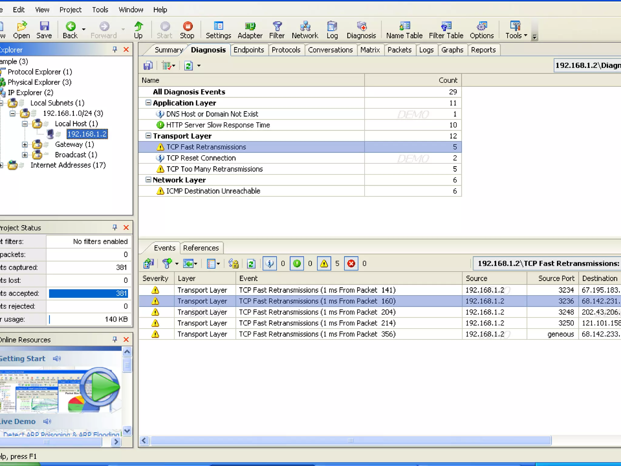Image resolution: width=621 pixels, height=466 pixels.
Task: Select ICMP Destination Unreachable diagnosis row
Action: tap(213, 191)
